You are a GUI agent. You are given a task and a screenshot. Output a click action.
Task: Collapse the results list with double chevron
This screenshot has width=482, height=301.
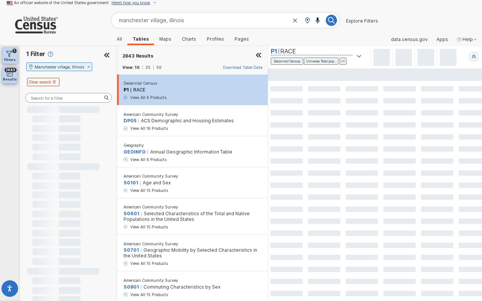pyautogui.click(x=259, y=55)
